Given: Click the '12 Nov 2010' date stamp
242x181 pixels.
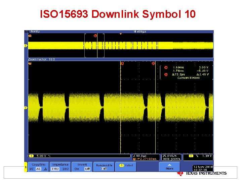Looking at the screenshot, I should pyautogui.click(x=203, y=167).
